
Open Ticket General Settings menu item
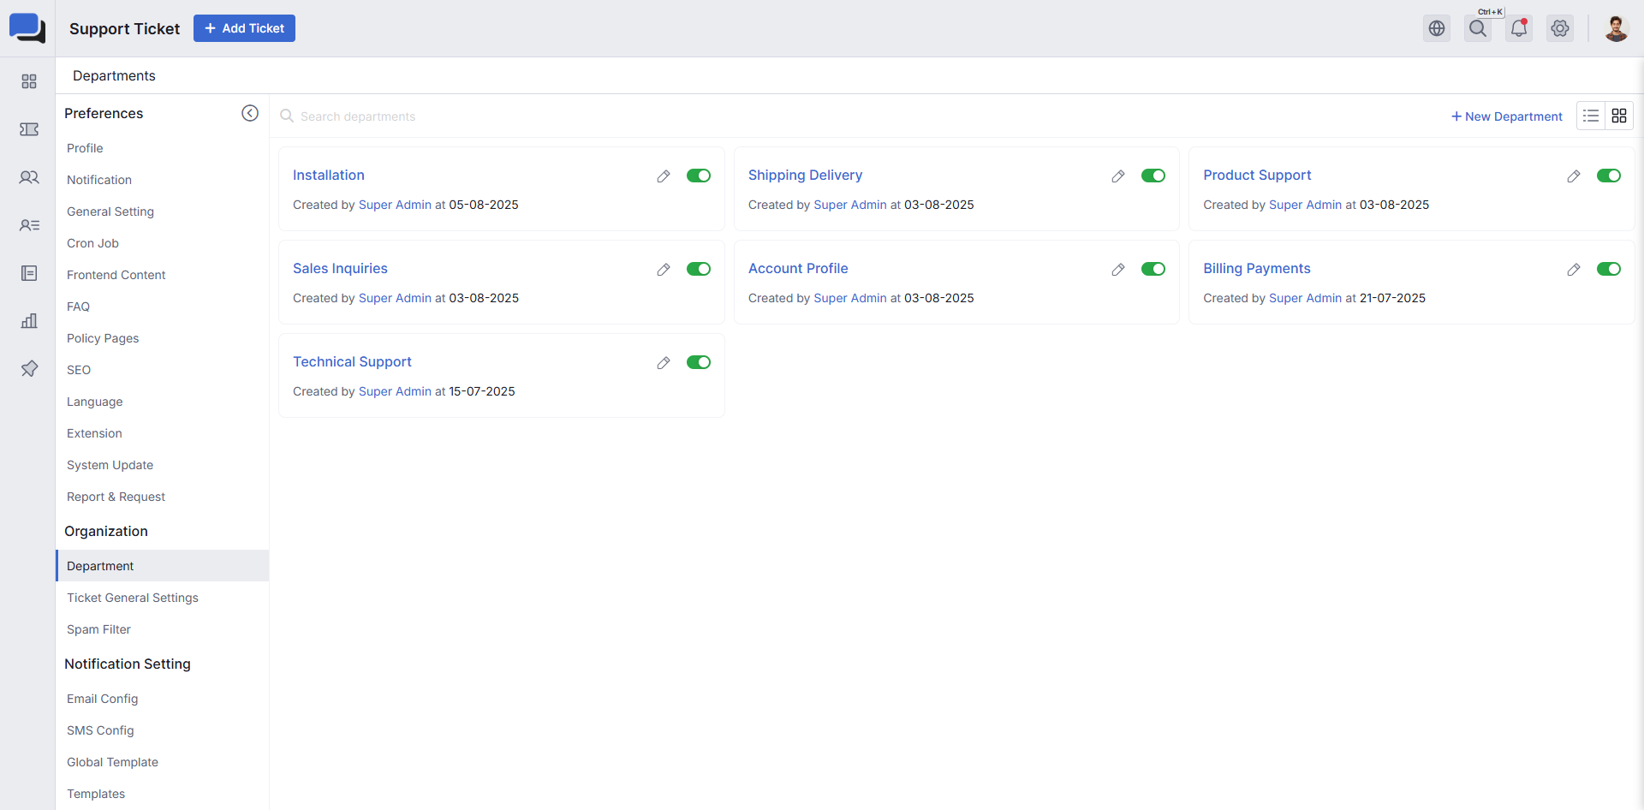133,598
